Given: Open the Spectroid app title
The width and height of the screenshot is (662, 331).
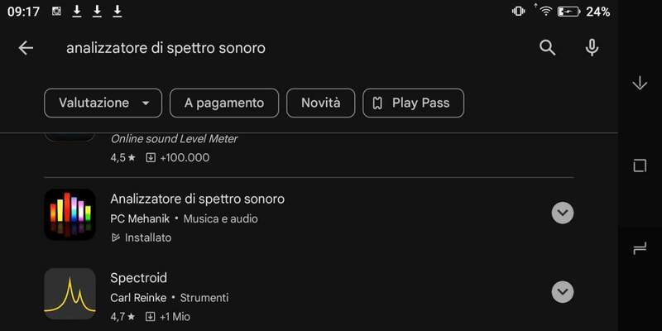Looking at the screenshot, I should tap(139, 278).
